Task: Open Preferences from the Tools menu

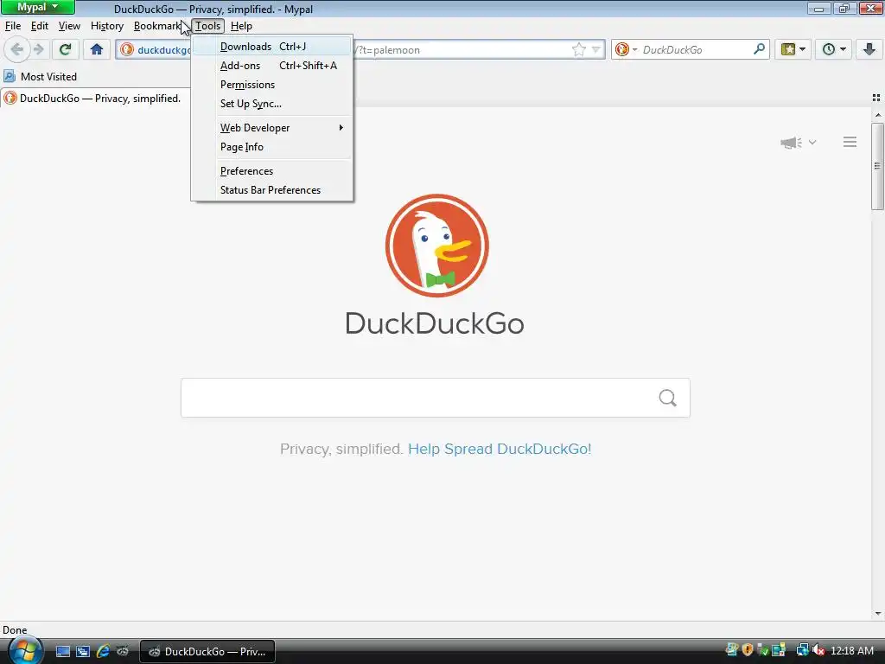Action: tap(272, 171)
